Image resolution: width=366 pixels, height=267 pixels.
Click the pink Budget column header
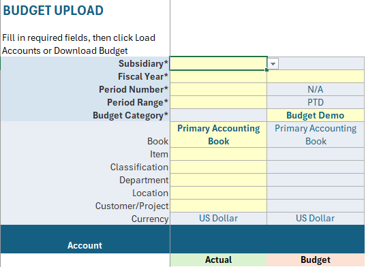coord(316,260)
